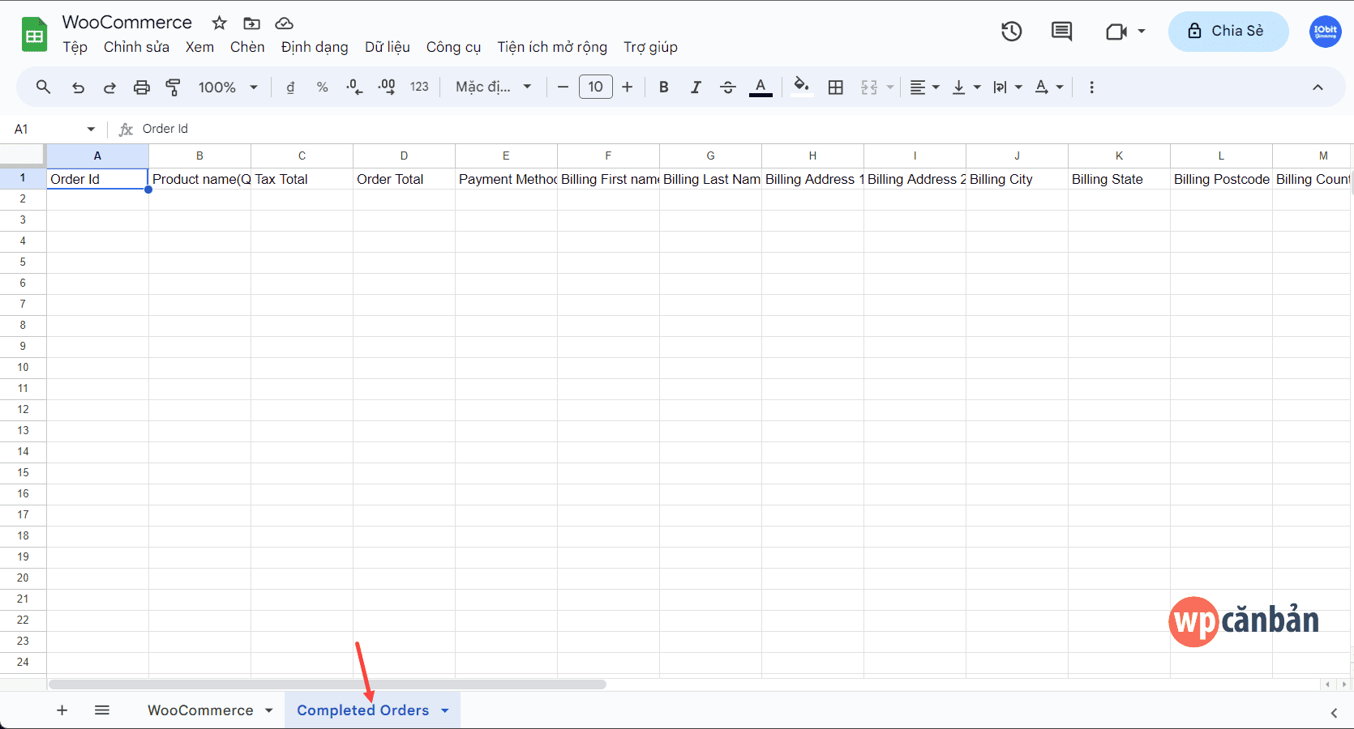Open the zoom level dropdown
The image size is (1354, 729).
tap(227, 87)
